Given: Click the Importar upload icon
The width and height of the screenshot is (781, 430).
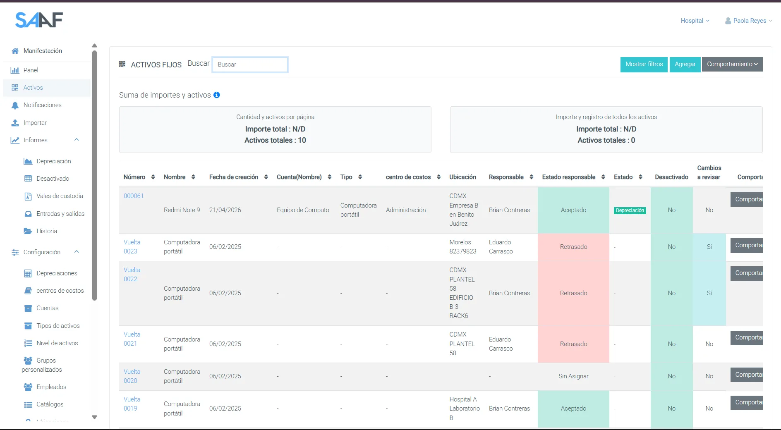Looking at the screenshot, I should (x=15, y=123).
